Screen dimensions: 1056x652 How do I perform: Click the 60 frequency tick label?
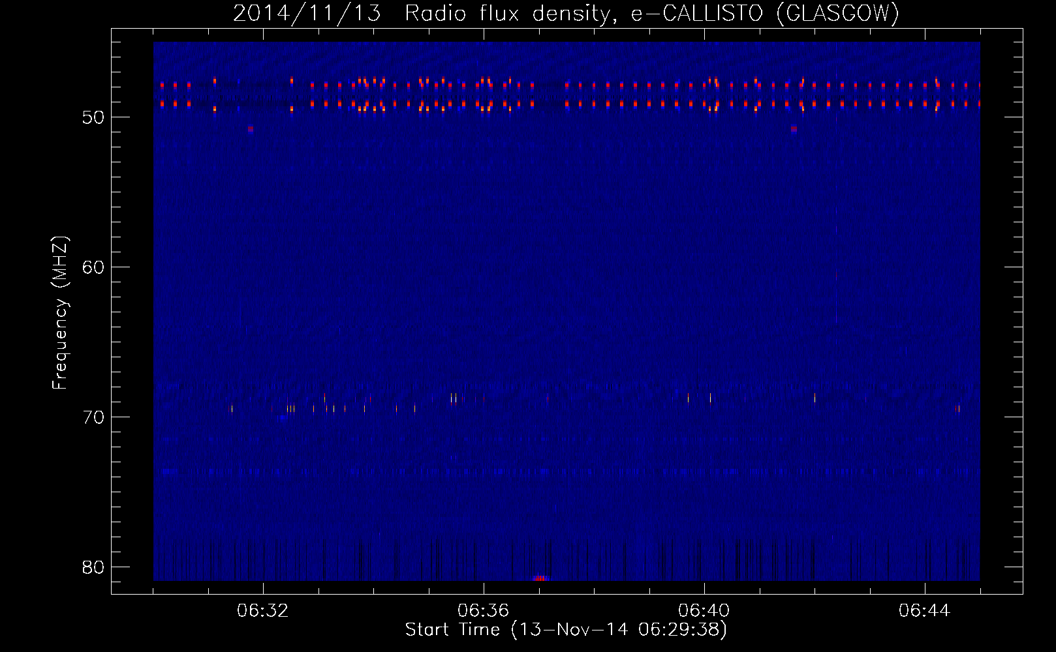pyautogui.click(x=93, y=267)
